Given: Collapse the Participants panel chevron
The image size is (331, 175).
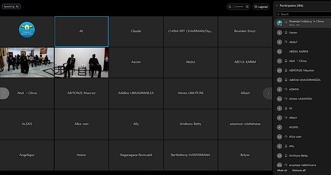Looking at the screenshot, I should pos(277,5).
